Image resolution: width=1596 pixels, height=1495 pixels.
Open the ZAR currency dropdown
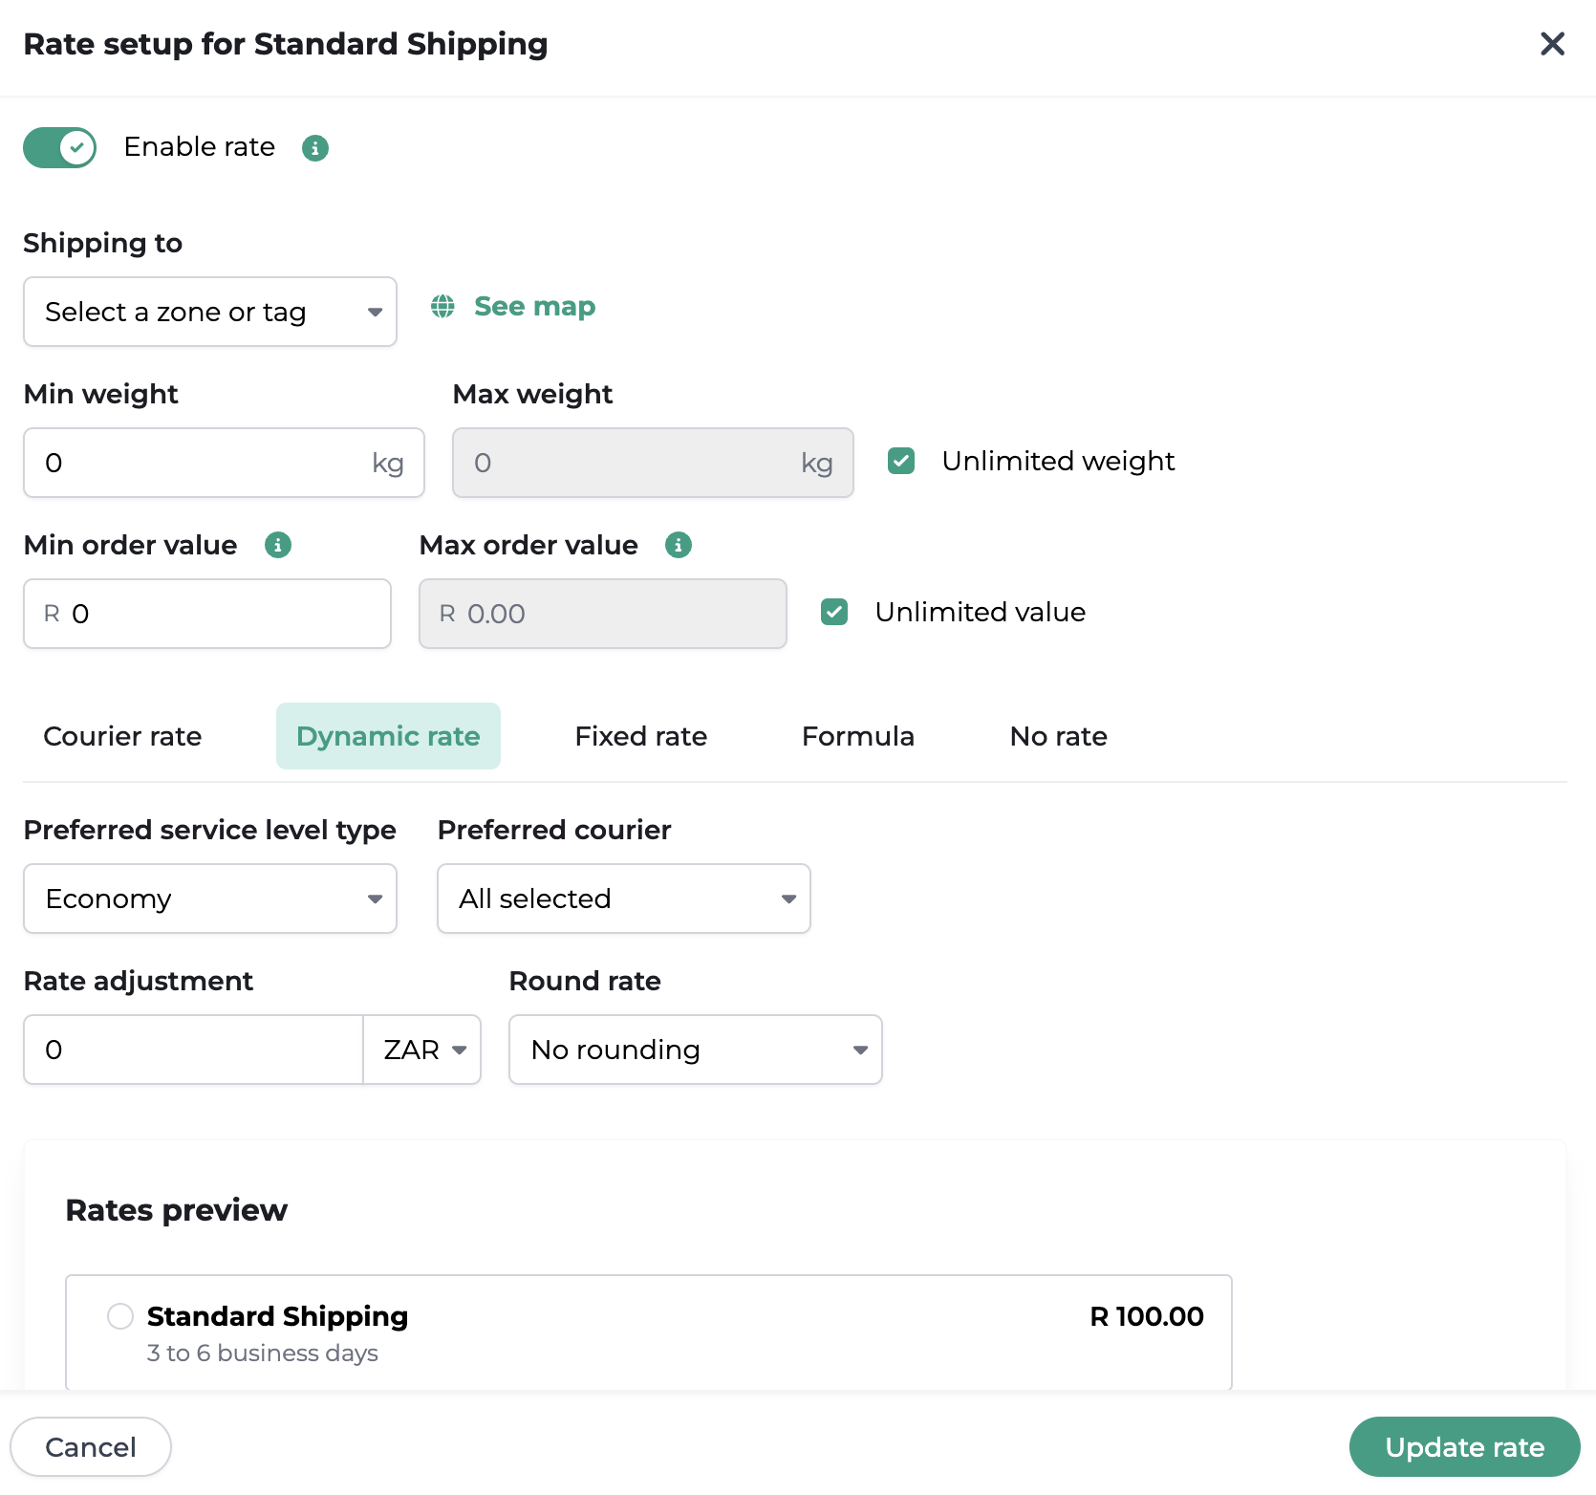pos(422,1050)
